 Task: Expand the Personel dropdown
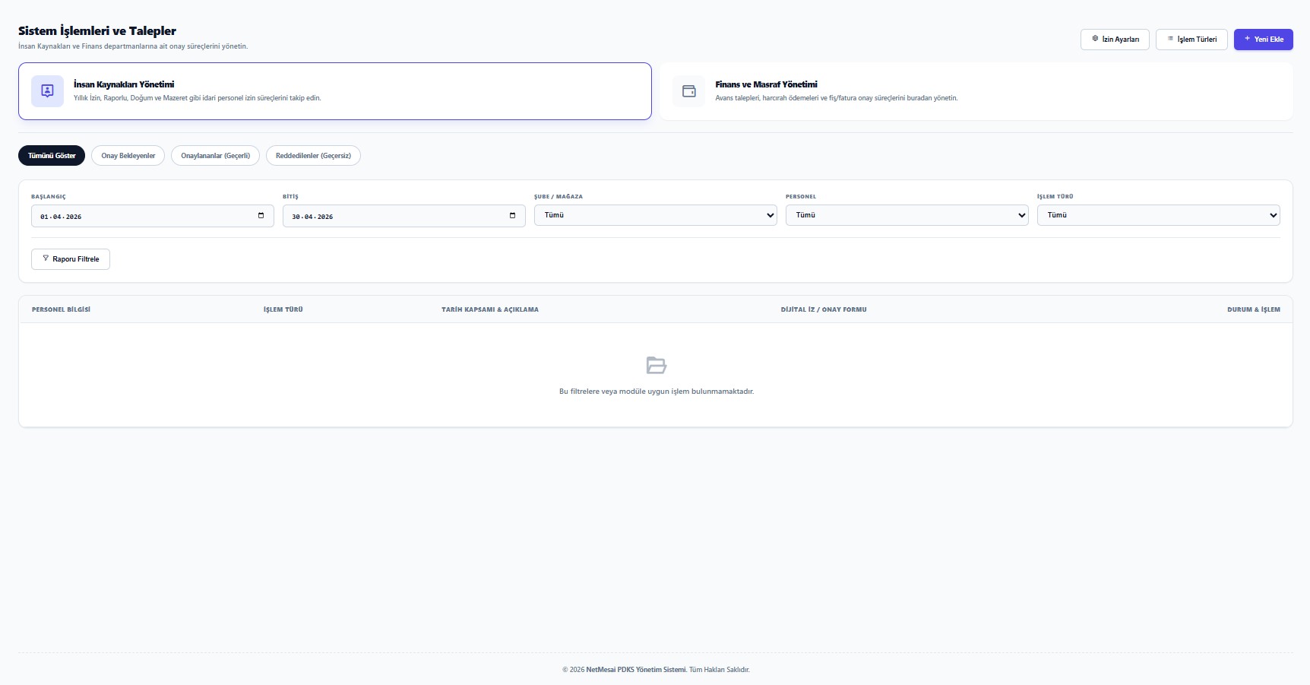point(907,215)
